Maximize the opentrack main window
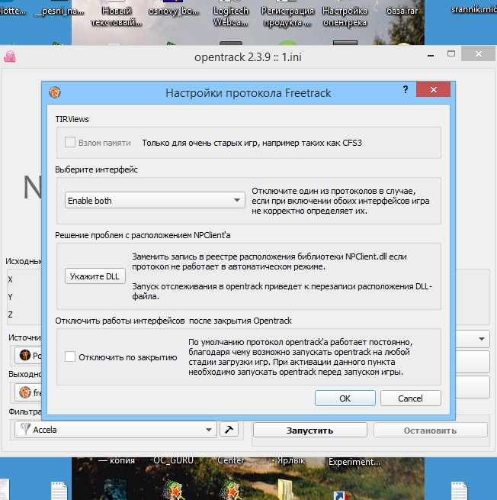Image resolution: width=497 pixels, height=500 pixels. point(451,54)
